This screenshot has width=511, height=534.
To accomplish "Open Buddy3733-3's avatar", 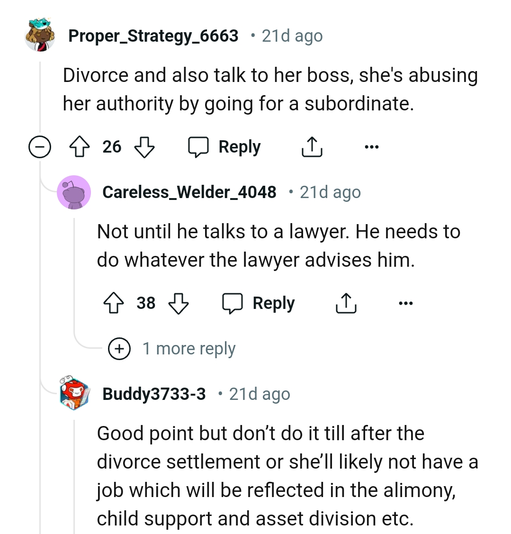I will (x=74, y=394).
